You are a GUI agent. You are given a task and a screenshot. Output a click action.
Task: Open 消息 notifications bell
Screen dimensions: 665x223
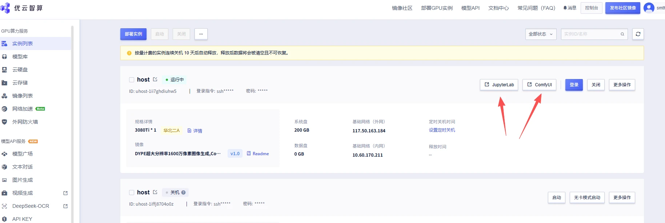[570, 8]
